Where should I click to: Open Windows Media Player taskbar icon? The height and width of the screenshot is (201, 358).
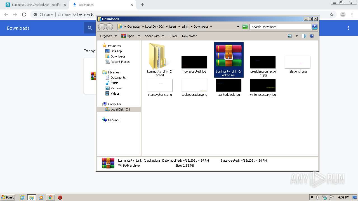point(41,197)
